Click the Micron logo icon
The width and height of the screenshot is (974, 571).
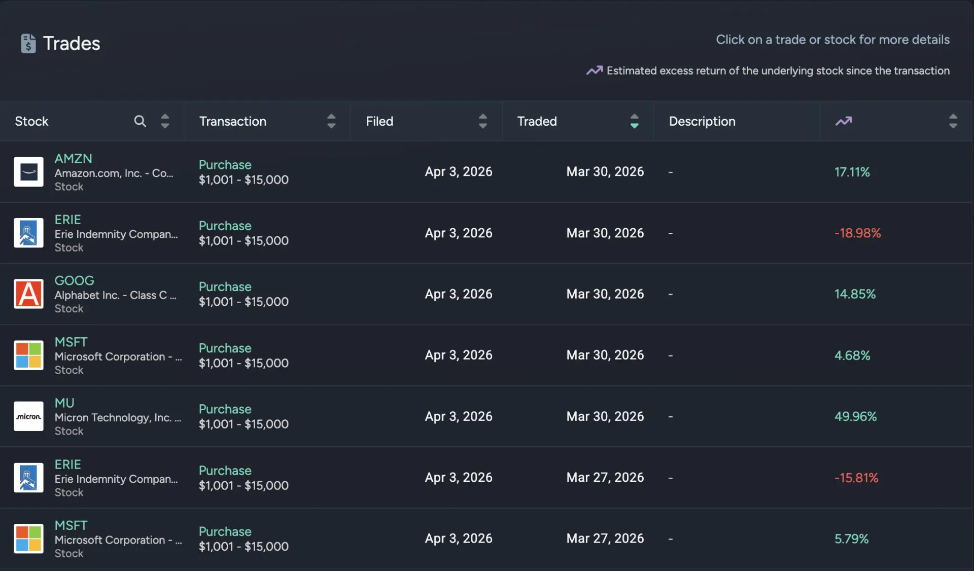pos(28,416)
